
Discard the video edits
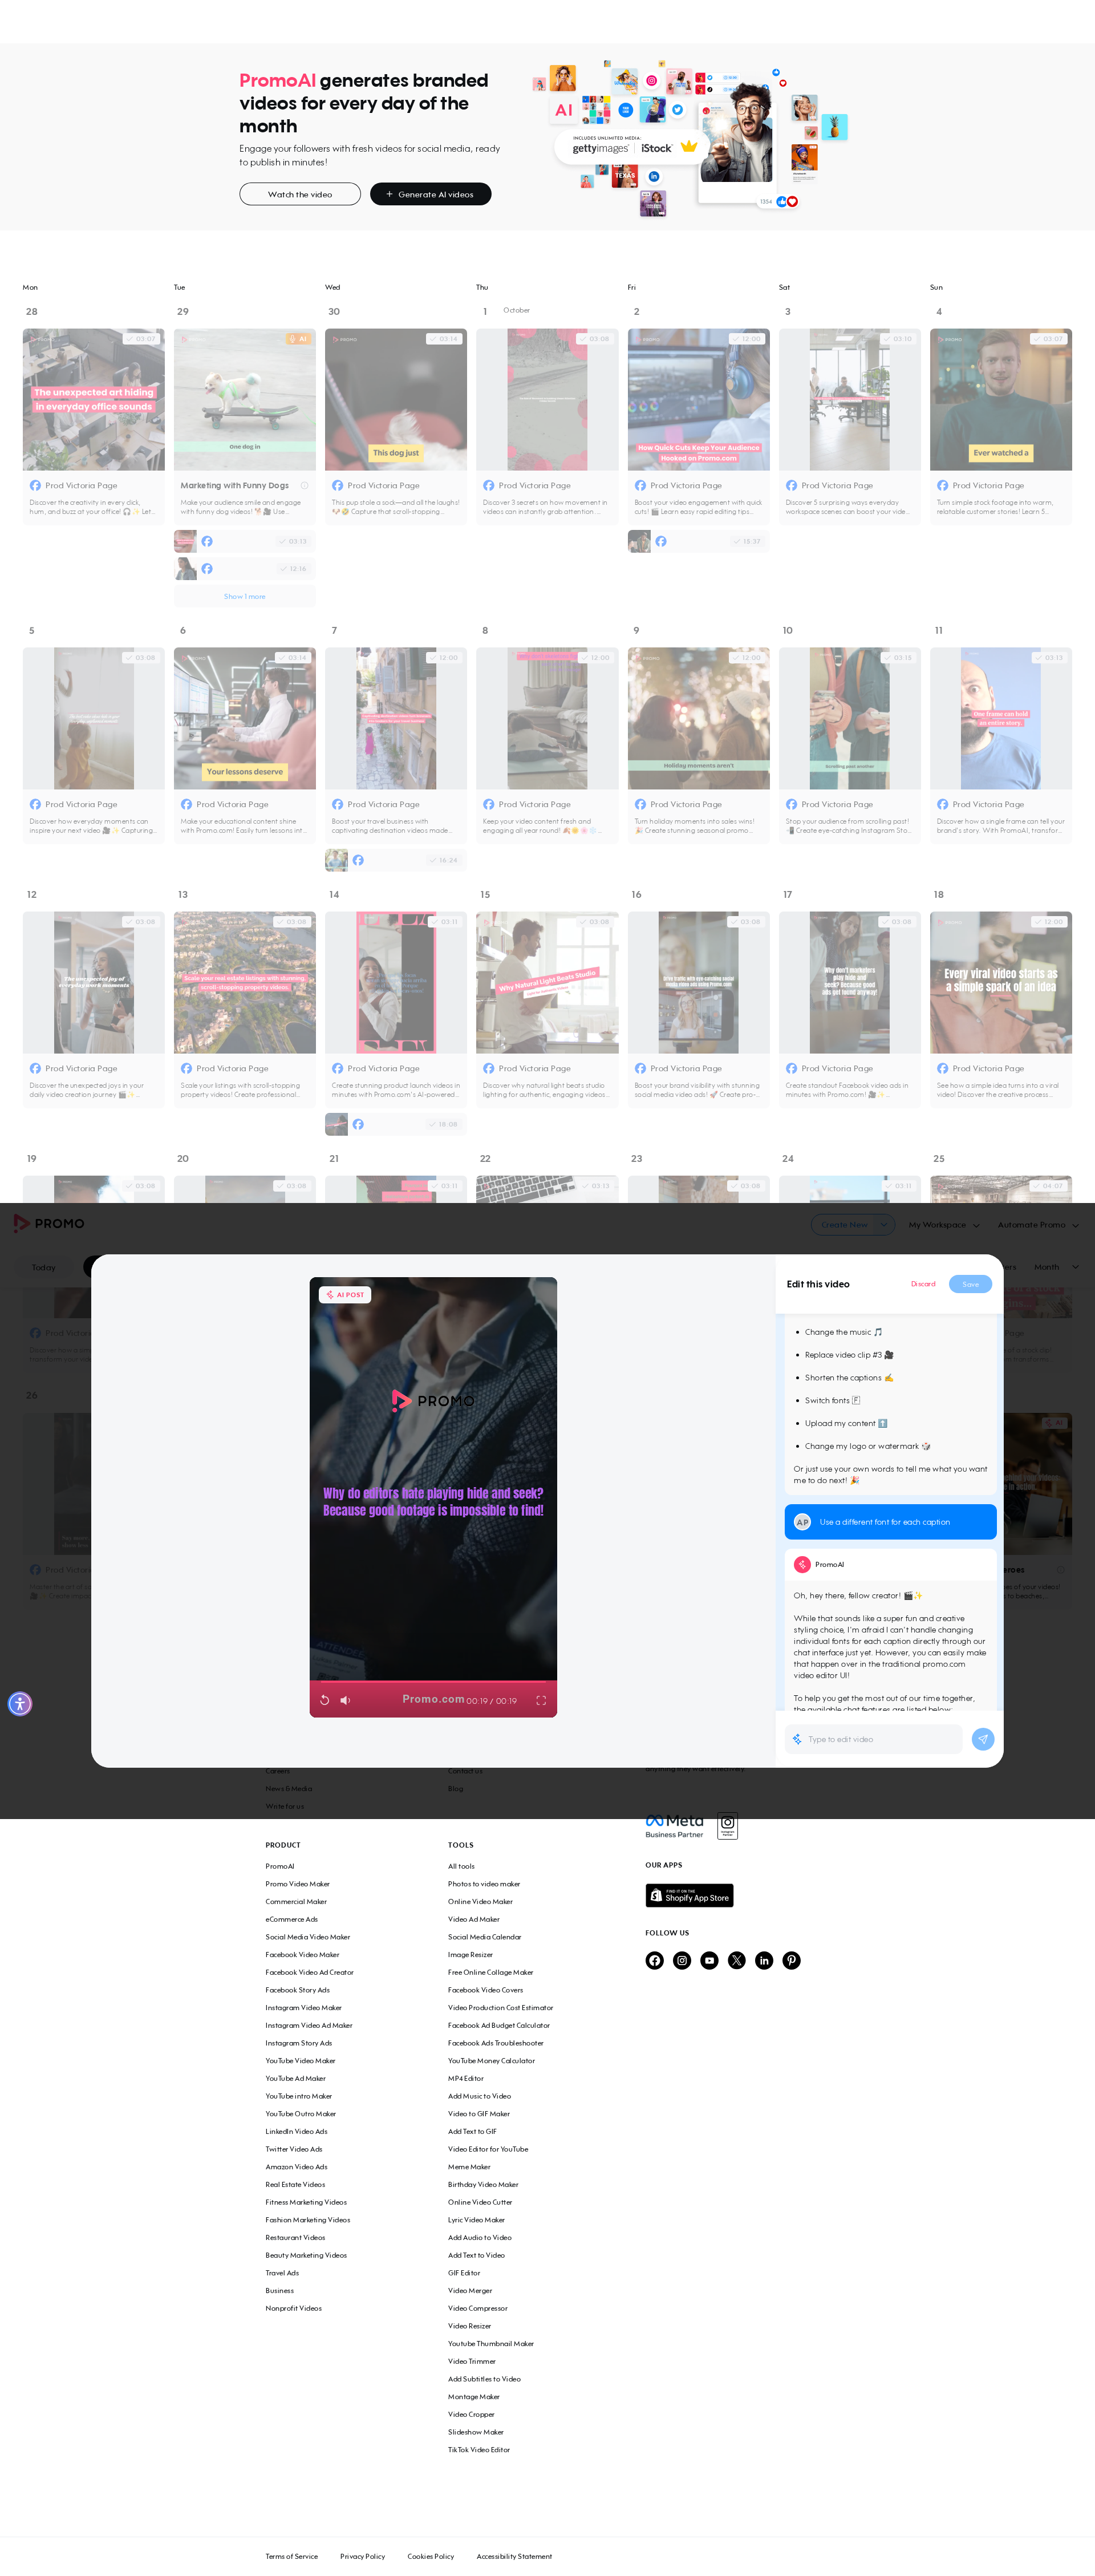(x=923, y=1284)
